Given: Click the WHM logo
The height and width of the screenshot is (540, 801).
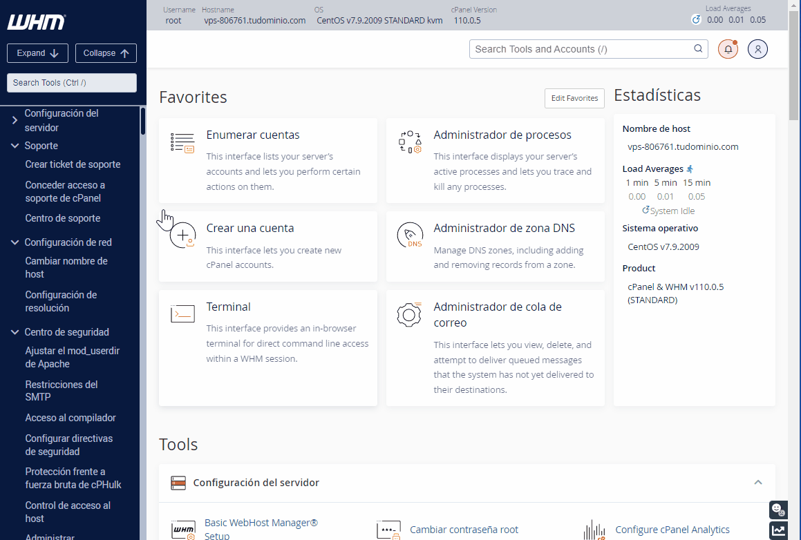Looking at the screenshot, I should pos(36,22).
